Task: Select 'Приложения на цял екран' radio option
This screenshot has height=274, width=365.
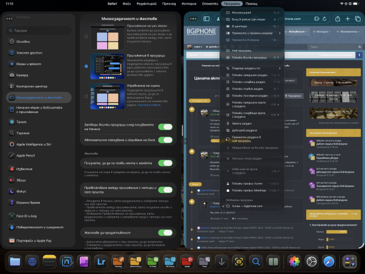Action: click(x=86, y=37)
